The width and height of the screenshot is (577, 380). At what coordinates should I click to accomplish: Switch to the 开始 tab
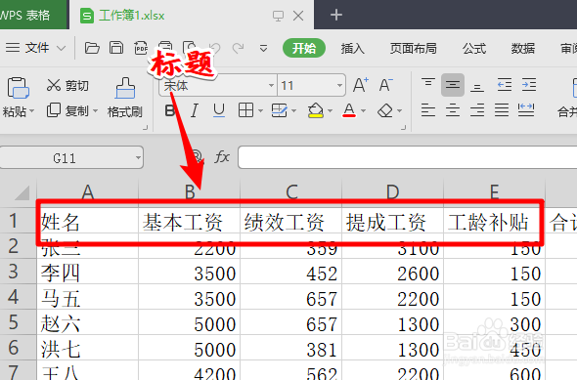coord(304,48)
